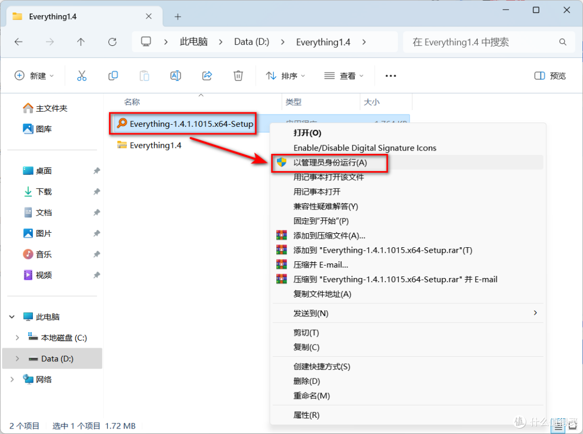Open the 排序 sort dropdown
This screenshot has width=583, height=434.
pyautogui.click(x=285, y=76)
